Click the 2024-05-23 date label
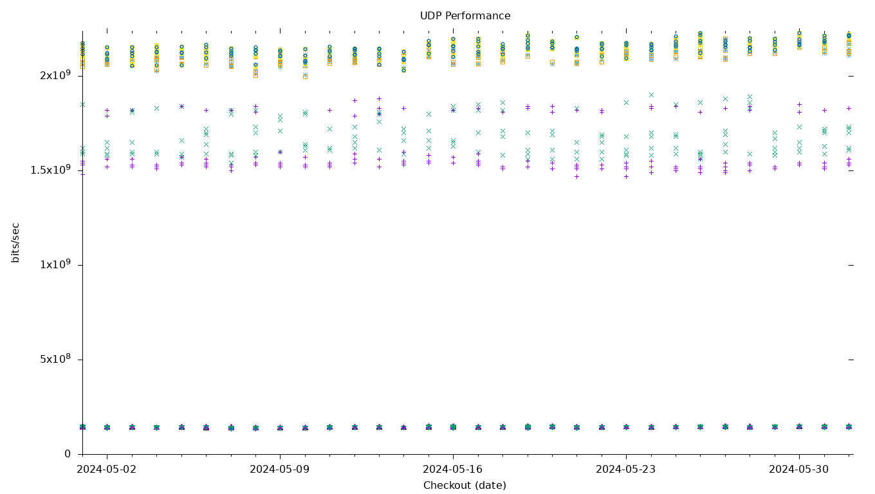The image size is (875, 494). tap(626, 470)
